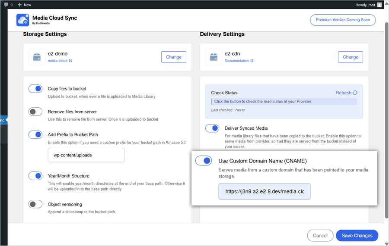This screenshot has width=389, height=246.
Task: Open the media-cloud bucket link
Action: coord(58,61)
